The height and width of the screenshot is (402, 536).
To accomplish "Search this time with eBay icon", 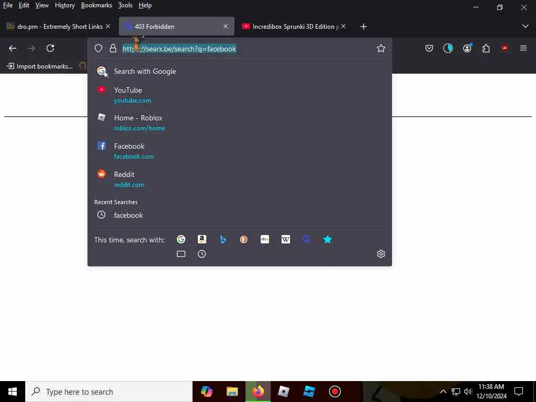I will [x=264, y=239].
